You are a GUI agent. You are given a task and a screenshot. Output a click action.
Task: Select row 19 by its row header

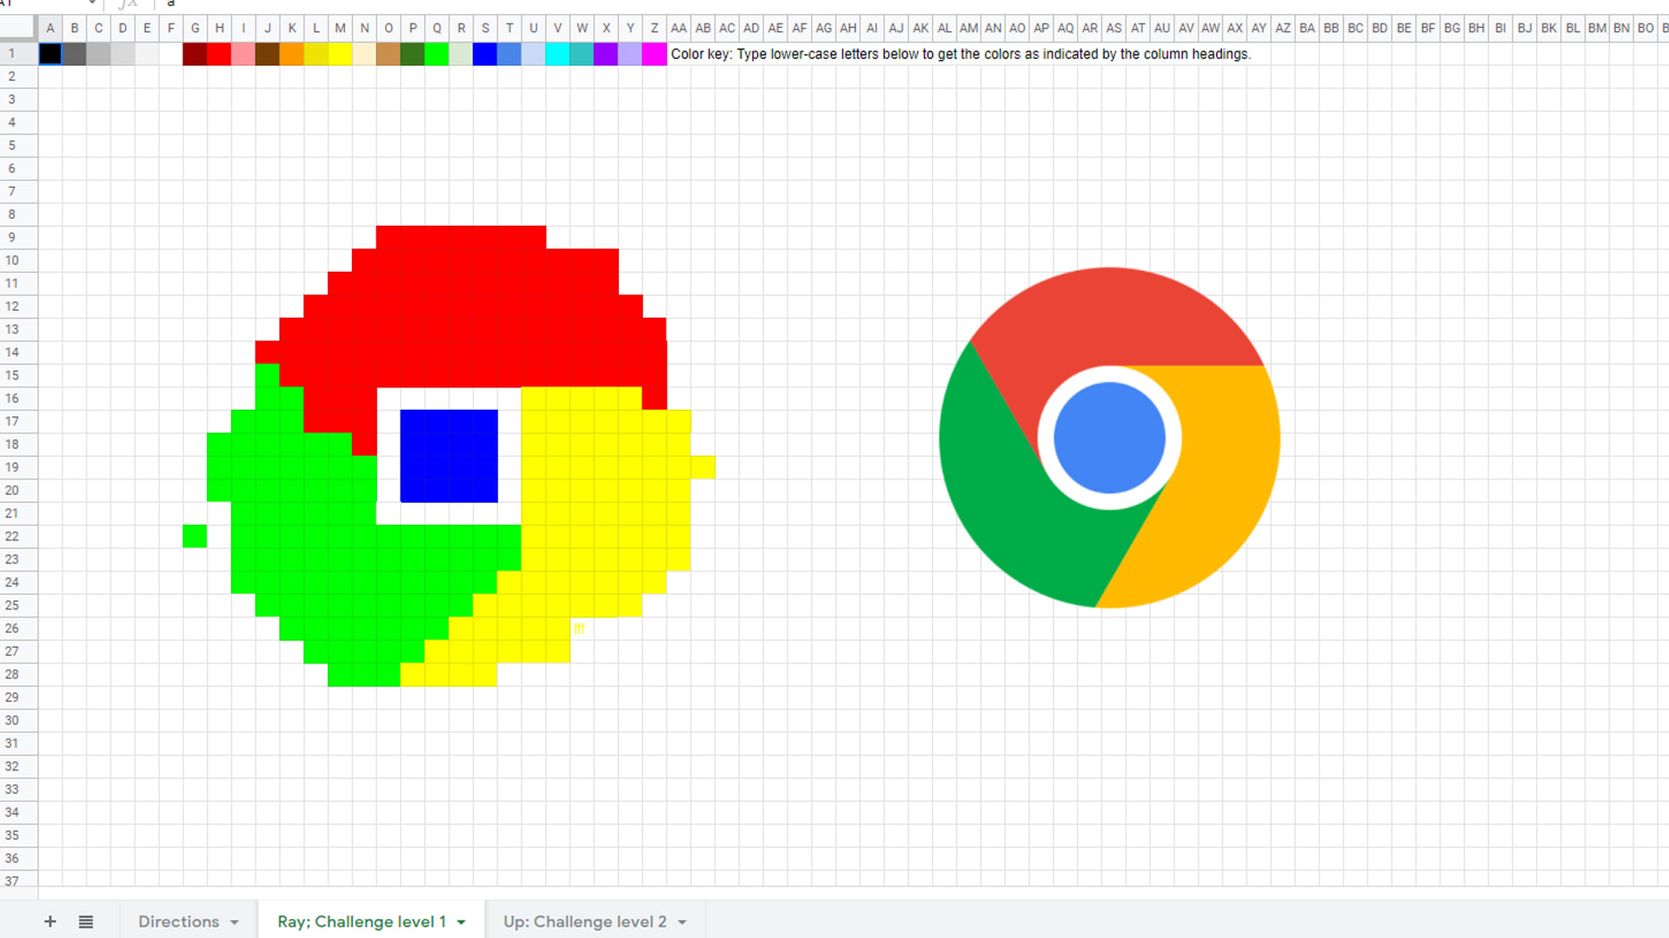(18, 467)
